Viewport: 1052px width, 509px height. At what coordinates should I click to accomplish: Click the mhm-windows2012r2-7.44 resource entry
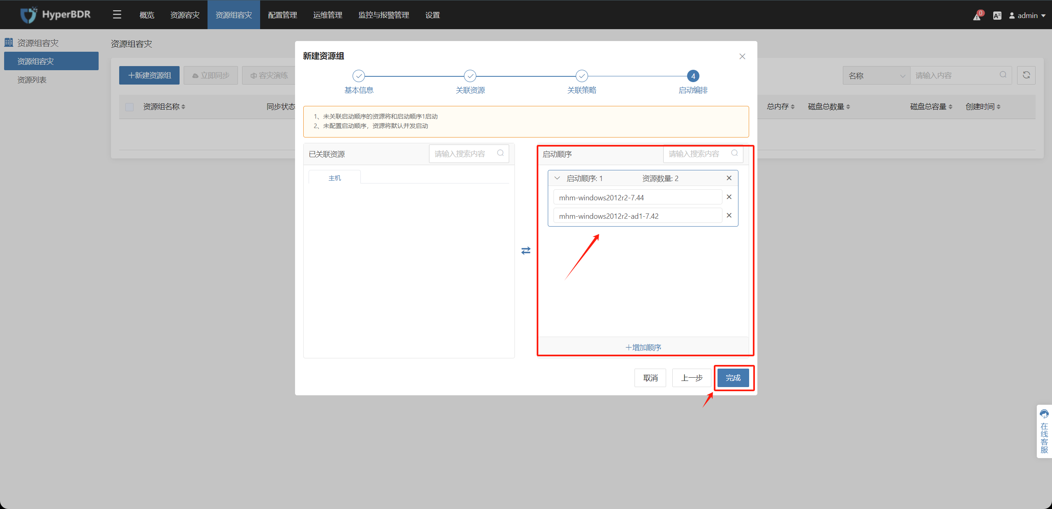637,197
